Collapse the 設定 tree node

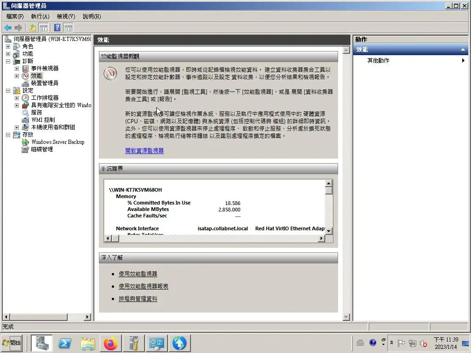click(8, 91)
